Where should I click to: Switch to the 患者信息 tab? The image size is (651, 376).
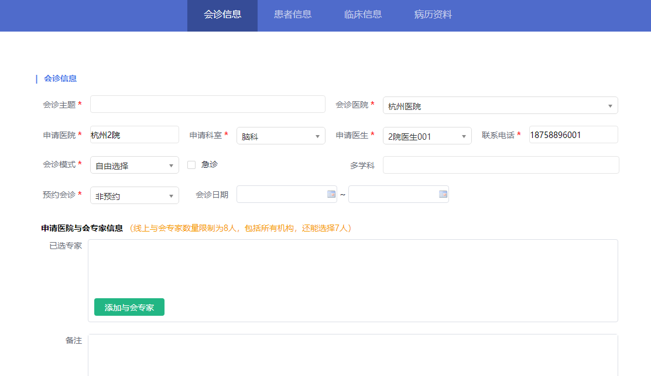coord(293,15)
